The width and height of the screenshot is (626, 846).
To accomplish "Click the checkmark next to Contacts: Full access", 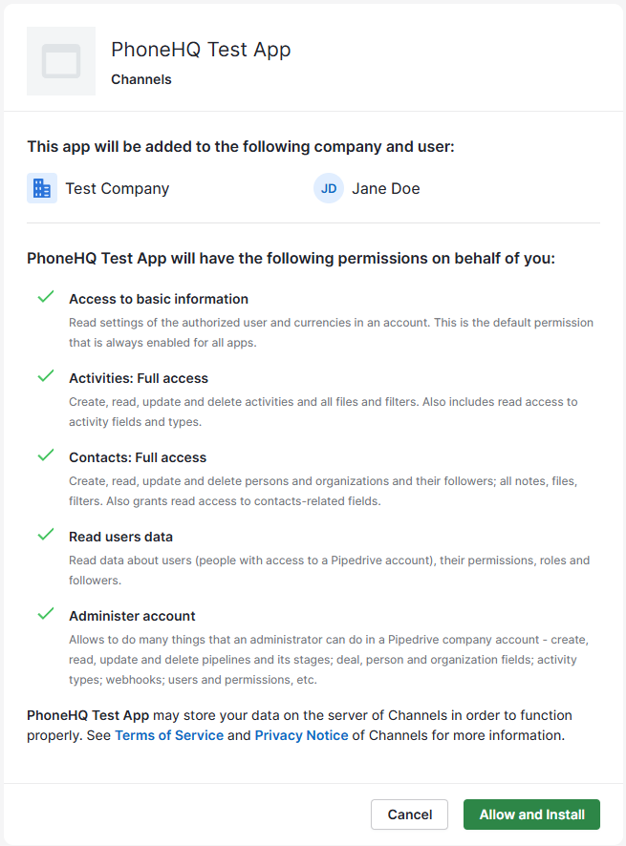I will coord(45,456).
